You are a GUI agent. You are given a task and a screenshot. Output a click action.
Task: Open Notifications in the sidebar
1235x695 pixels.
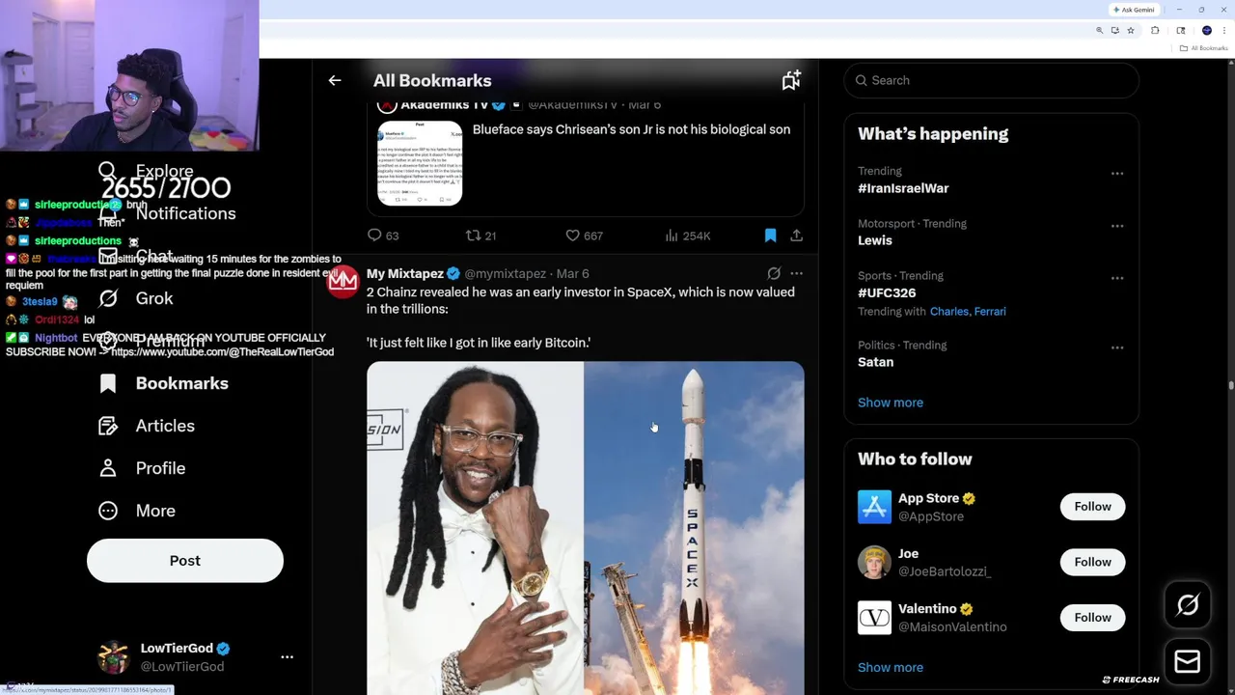167,213
